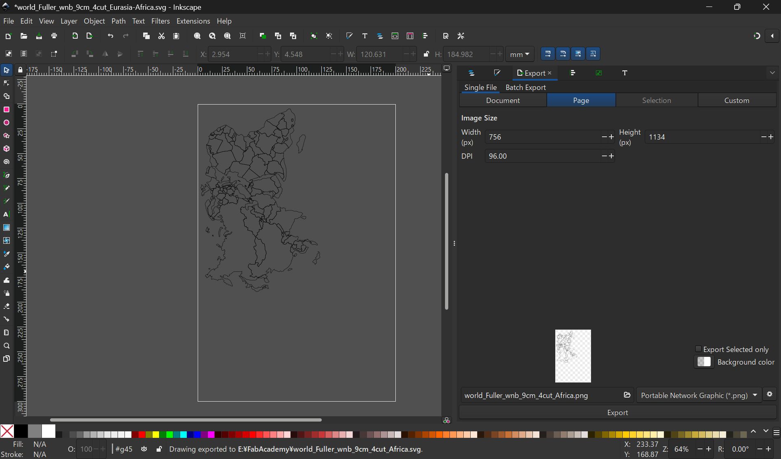The height and width of the screenshot is (459, 781).
Task: Open the XML Editor icon
Action: pyautogui.click(x=395, y=36)
